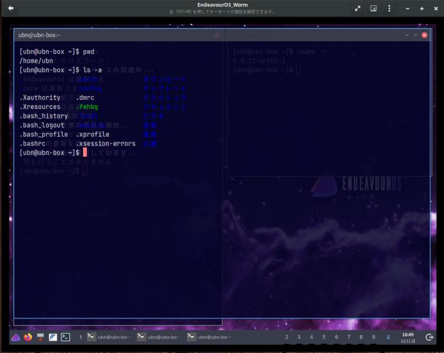Screen dimensions: 444x353
Task: Select the third ubn@ubn-bo taskbar window entry
Action: click(210, 337)
